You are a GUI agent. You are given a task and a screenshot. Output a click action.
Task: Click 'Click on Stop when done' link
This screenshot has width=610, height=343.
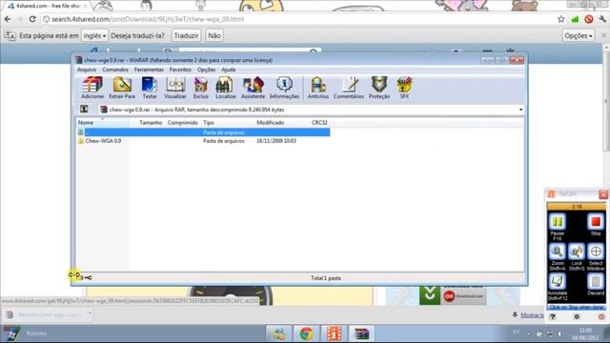(x=577, y=307)
